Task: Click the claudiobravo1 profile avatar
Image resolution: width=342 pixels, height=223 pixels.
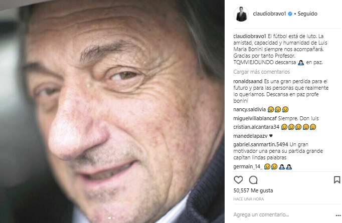Action: coord(241,14)
